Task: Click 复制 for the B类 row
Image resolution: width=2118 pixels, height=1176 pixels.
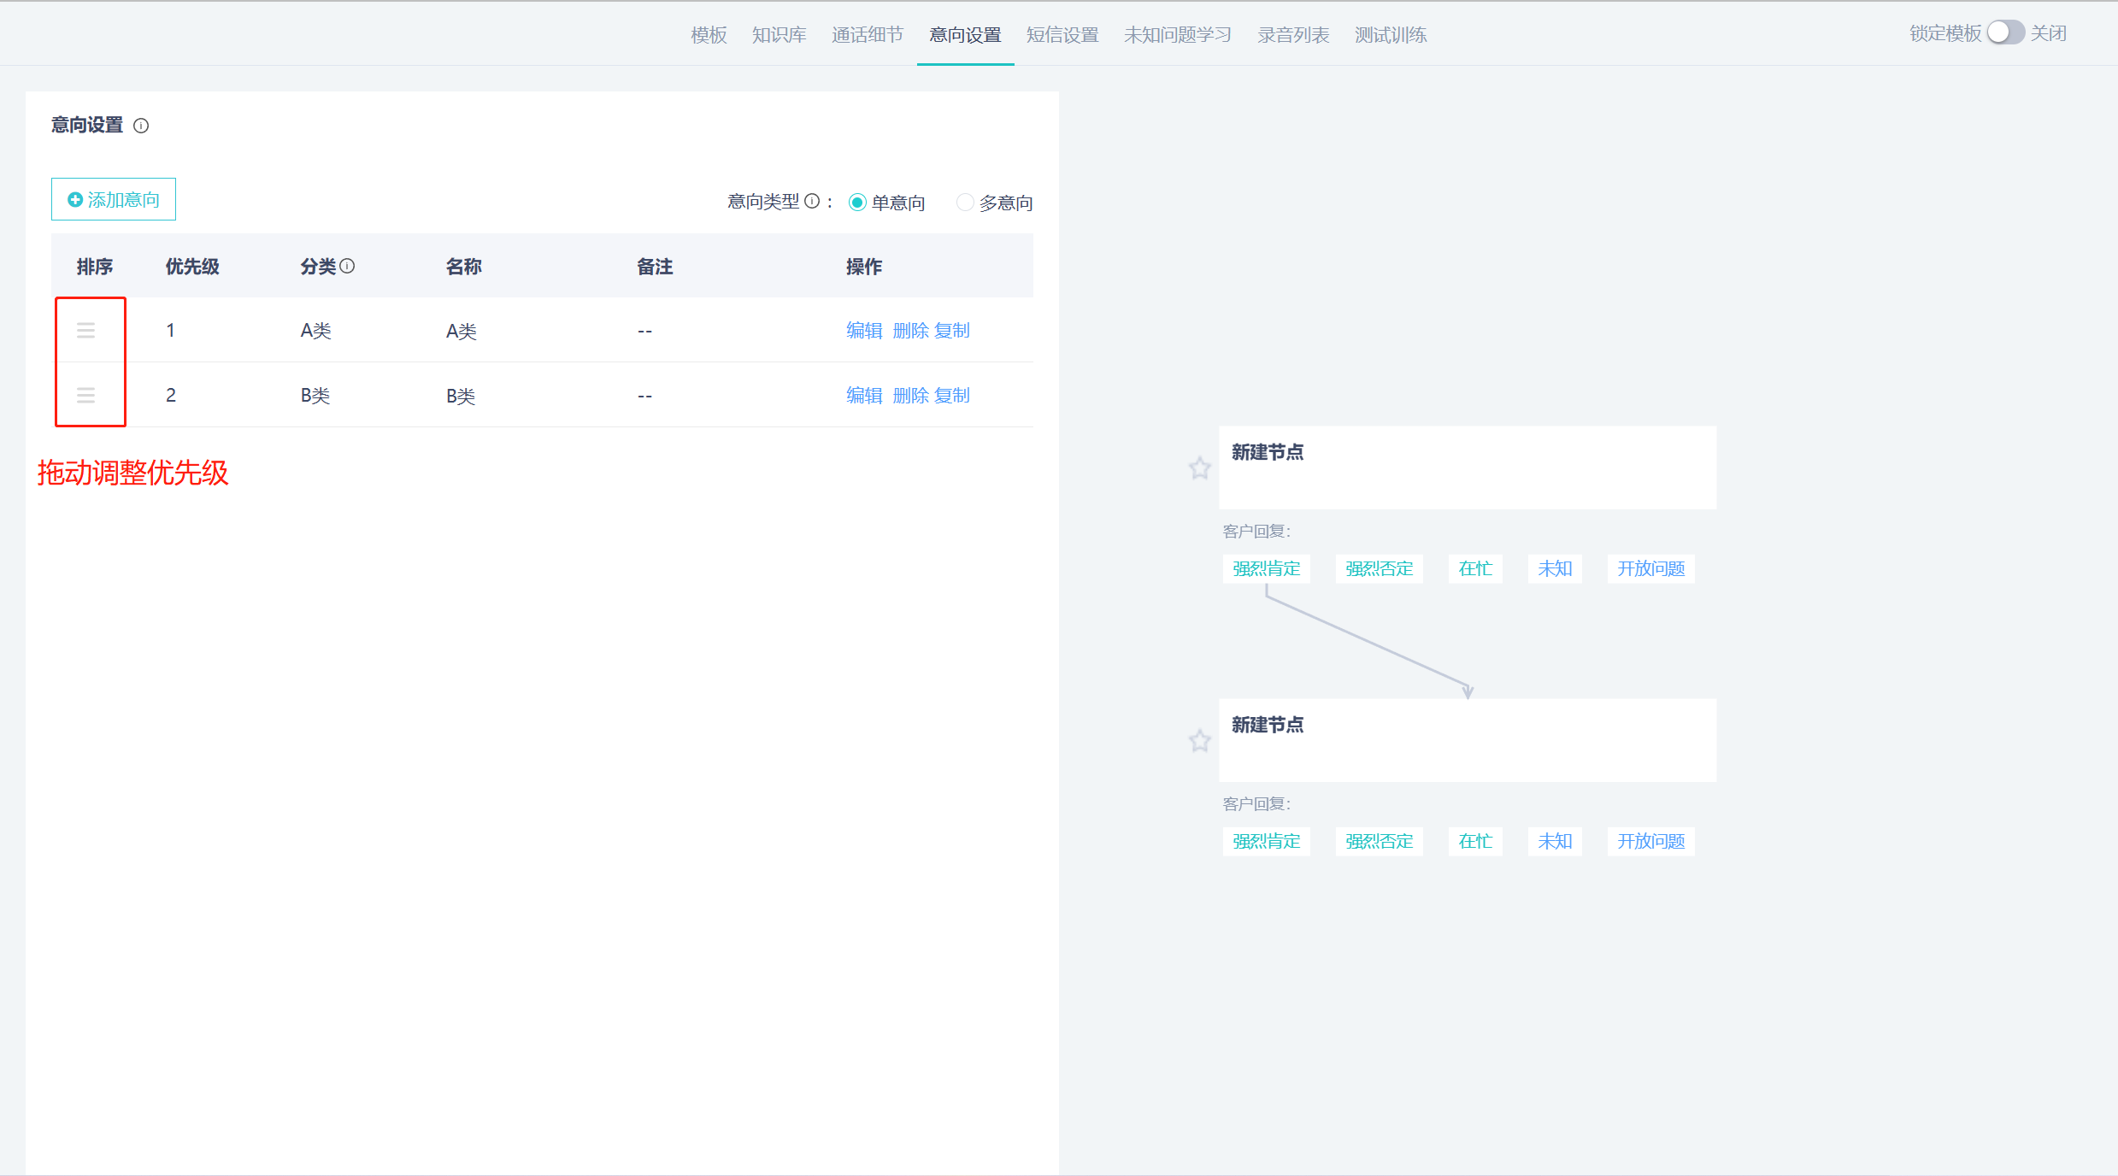Action: (952, 395)
